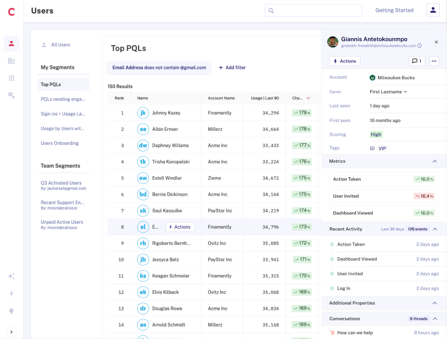Close the Giannis Antetokounmpo detail panel
Image resolution: width=447 pixels, height=339 pixels.
point(436,42)
